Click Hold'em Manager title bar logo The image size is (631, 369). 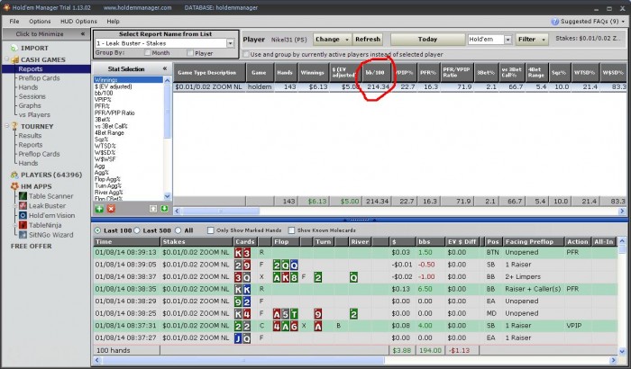[x=6, y=7]
